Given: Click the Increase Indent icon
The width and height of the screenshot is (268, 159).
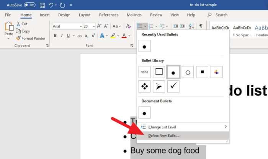Looking at the screenshot, I should (182, 26).
